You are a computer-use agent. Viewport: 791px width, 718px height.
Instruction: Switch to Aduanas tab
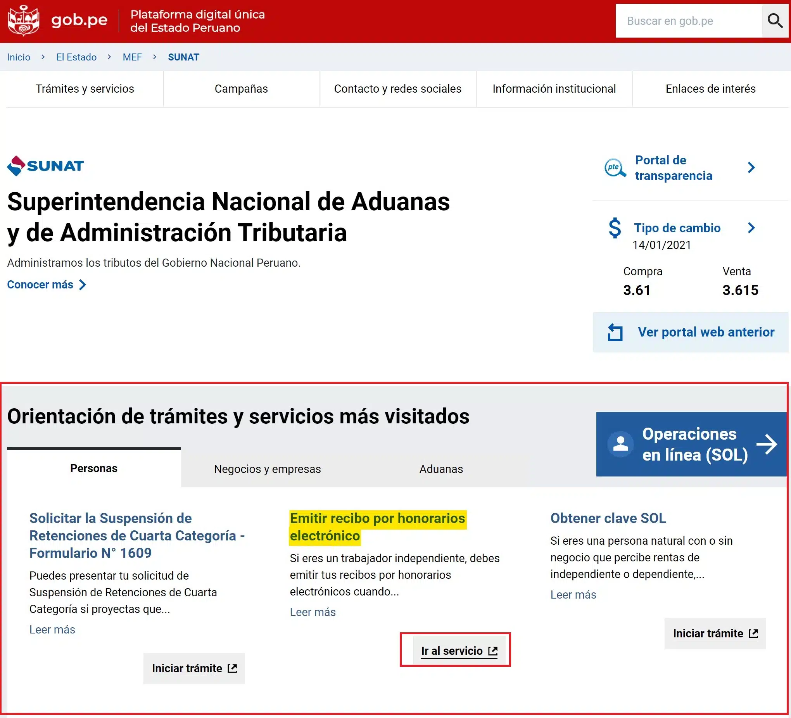coord(441,469)
